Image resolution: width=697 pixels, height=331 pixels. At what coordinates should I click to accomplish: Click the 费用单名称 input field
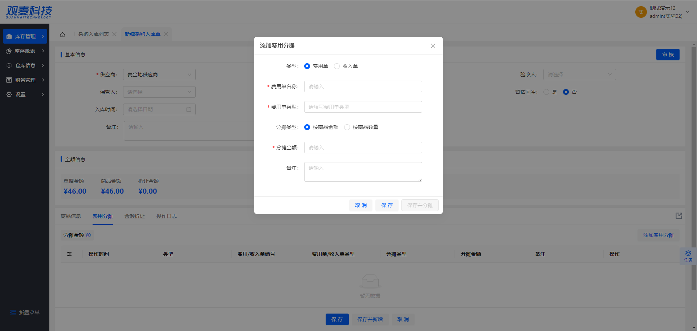pos(363,86)
